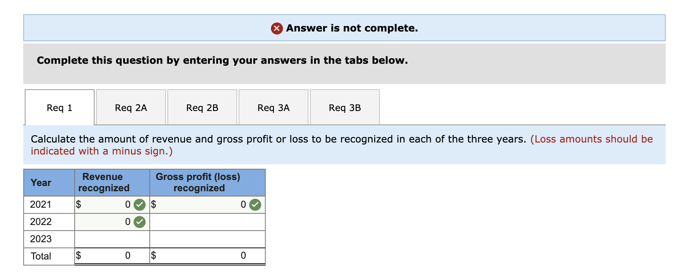Click the green checkmark beside 2021 revenue
Screen dimensions: 692x273
pyautogui.click(x=139, y=204)
